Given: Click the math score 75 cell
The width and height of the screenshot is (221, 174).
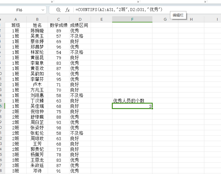Looking at the screenshot, I should click(x=59, y=111).
